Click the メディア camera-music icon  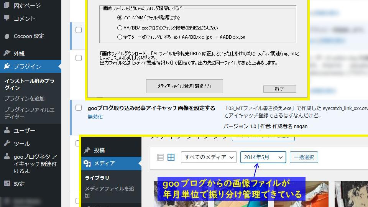coord(87,163)
